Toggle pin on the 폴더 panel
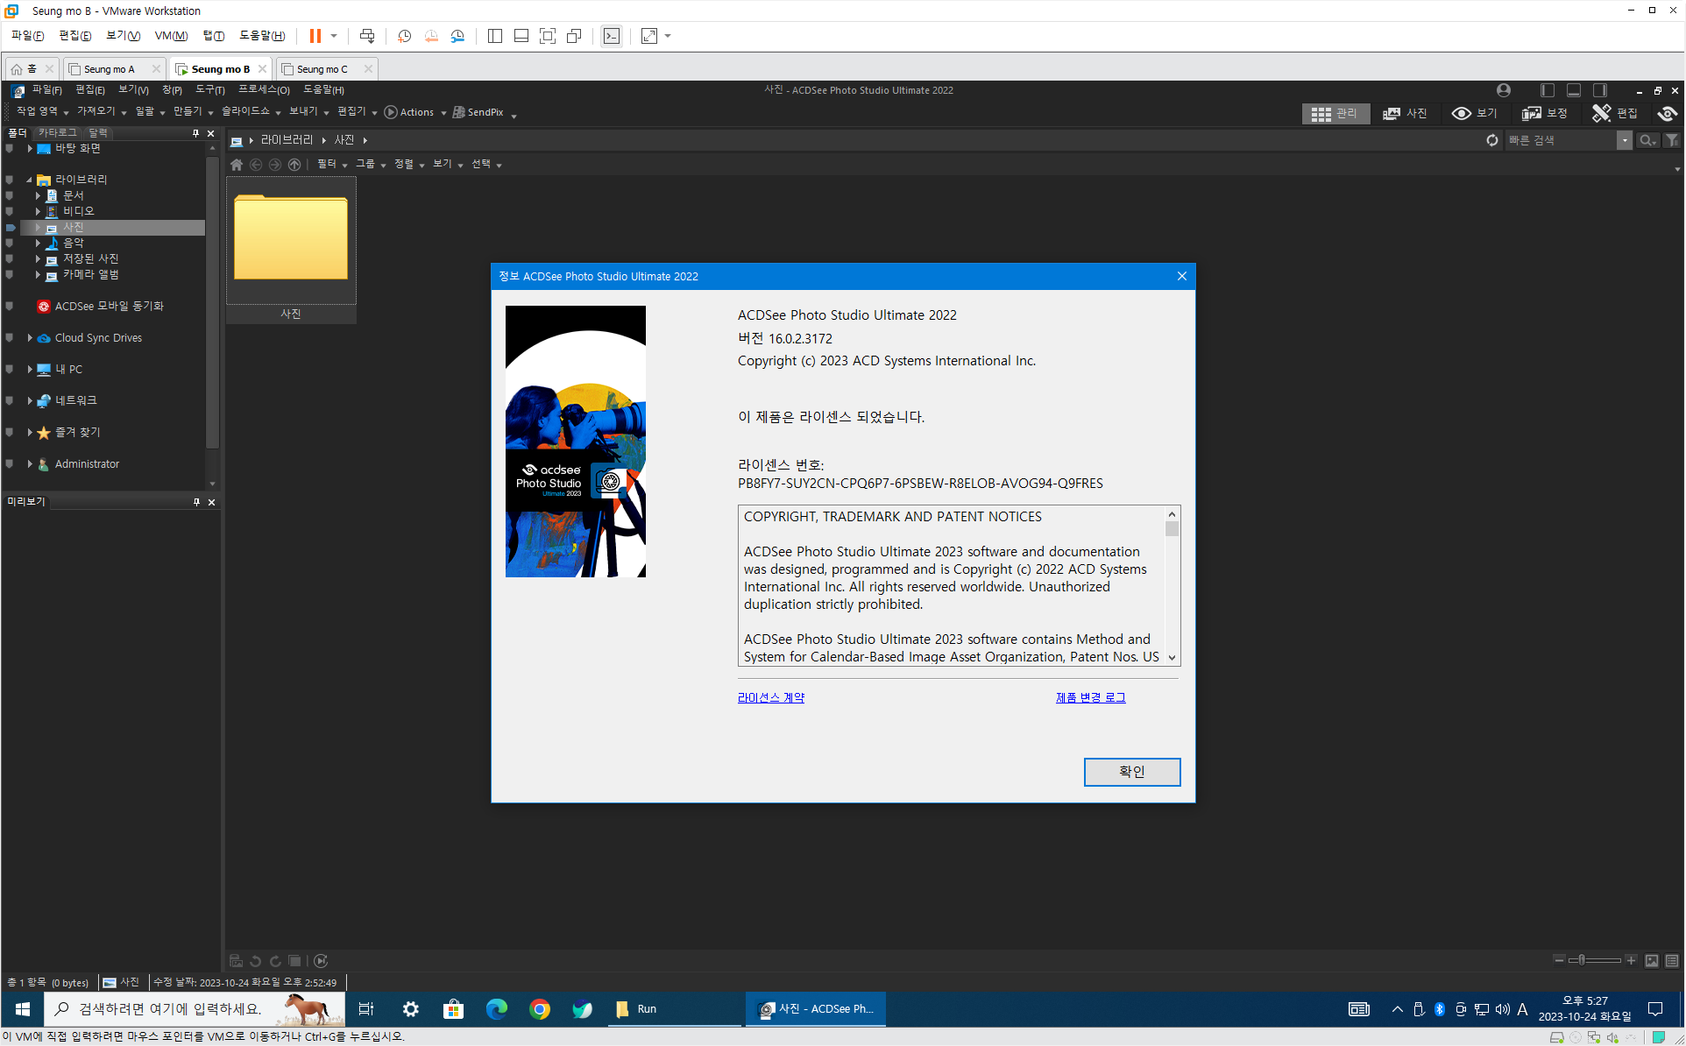 195,133
